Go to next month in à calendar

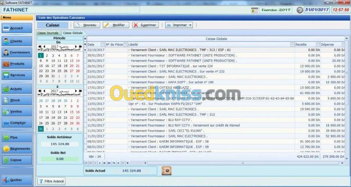coord(76,91)
